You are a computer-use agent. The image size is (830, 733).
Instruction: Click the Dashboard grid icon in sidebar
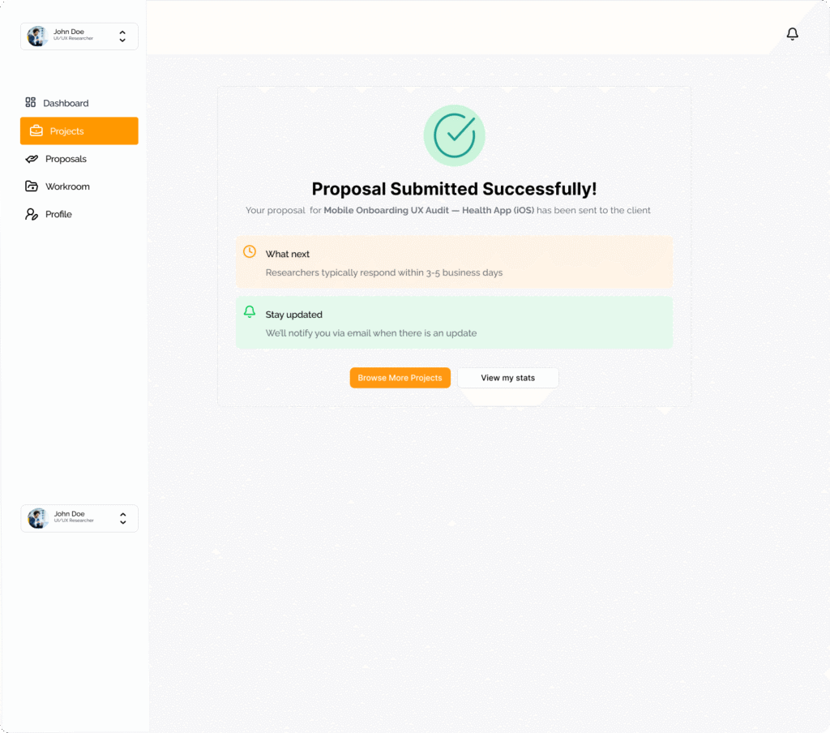[x=31, y=103]
